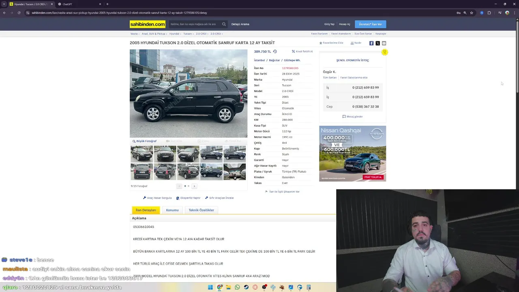
Task: Click İstanbul location link
Action: pyautogui.click(x=259, y=60)
